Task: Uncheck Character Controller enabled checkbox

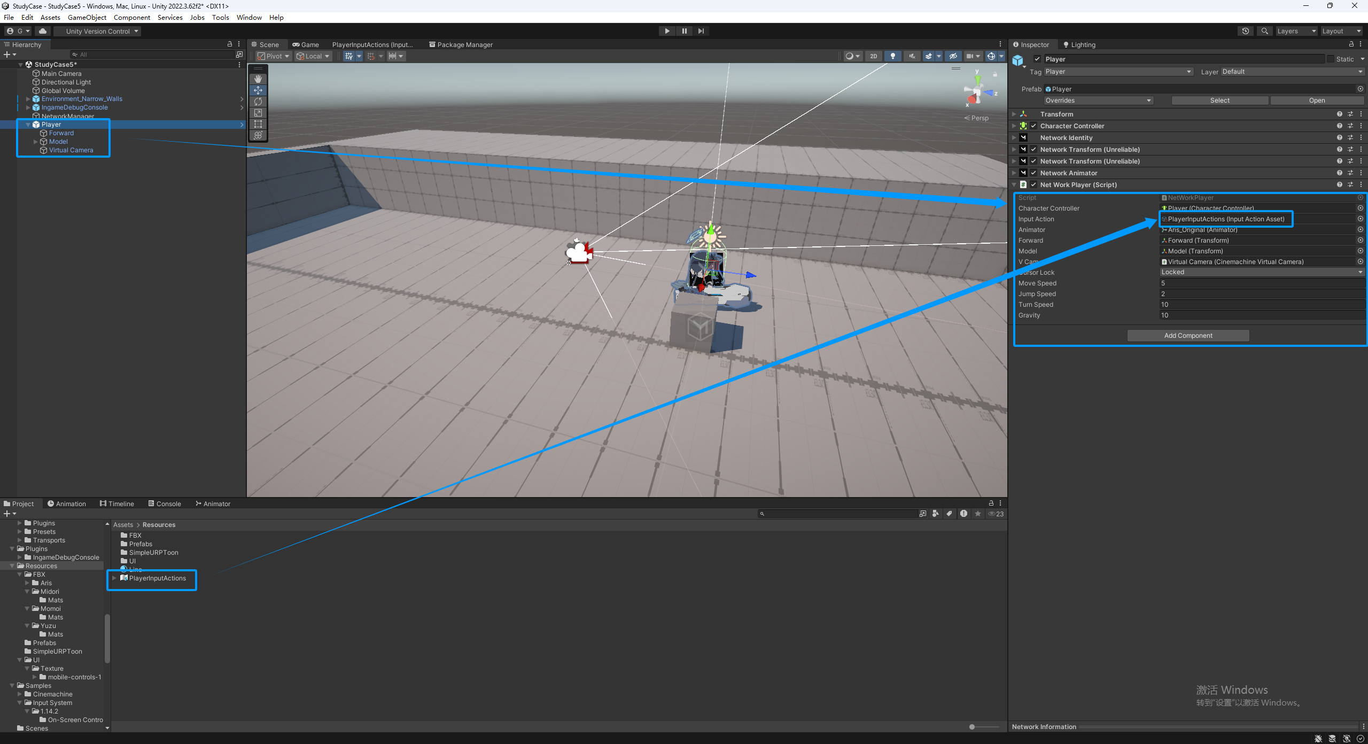Action: [x=1033, y=126]
